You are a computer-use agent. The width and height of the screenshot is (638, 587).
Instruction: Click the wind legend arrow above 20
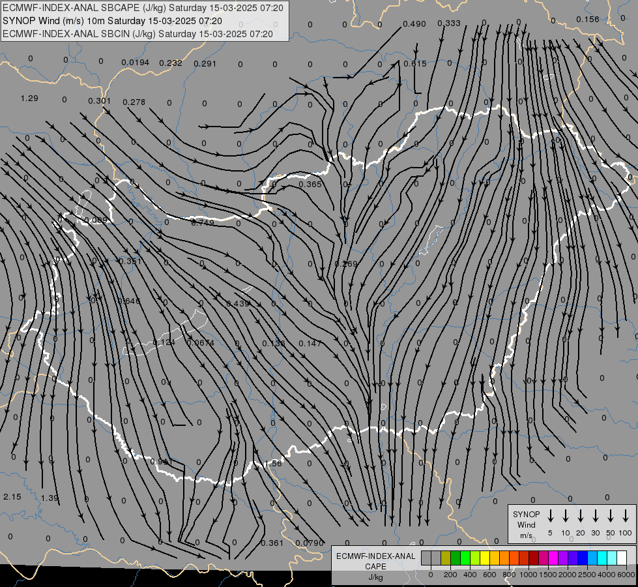[580, 516]
